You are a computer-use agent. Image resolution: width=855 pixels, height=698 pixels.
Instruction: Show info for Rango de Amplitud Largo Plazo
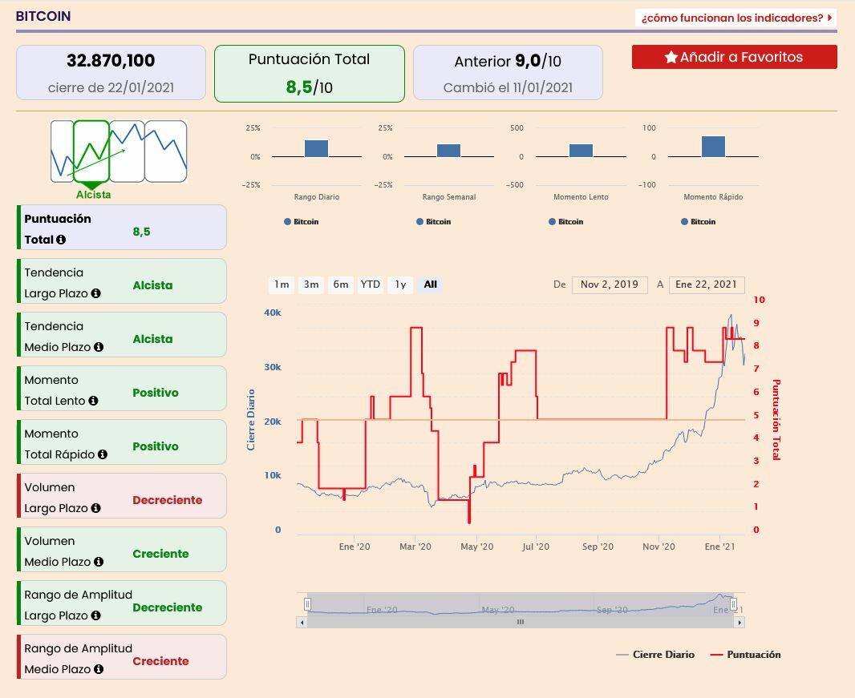tap(96, 615)
